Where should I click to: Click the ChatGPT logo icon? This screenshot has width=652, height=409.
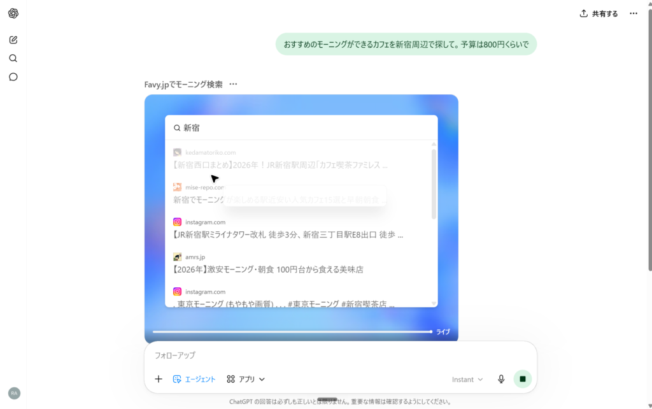click(x=13, y=13)
